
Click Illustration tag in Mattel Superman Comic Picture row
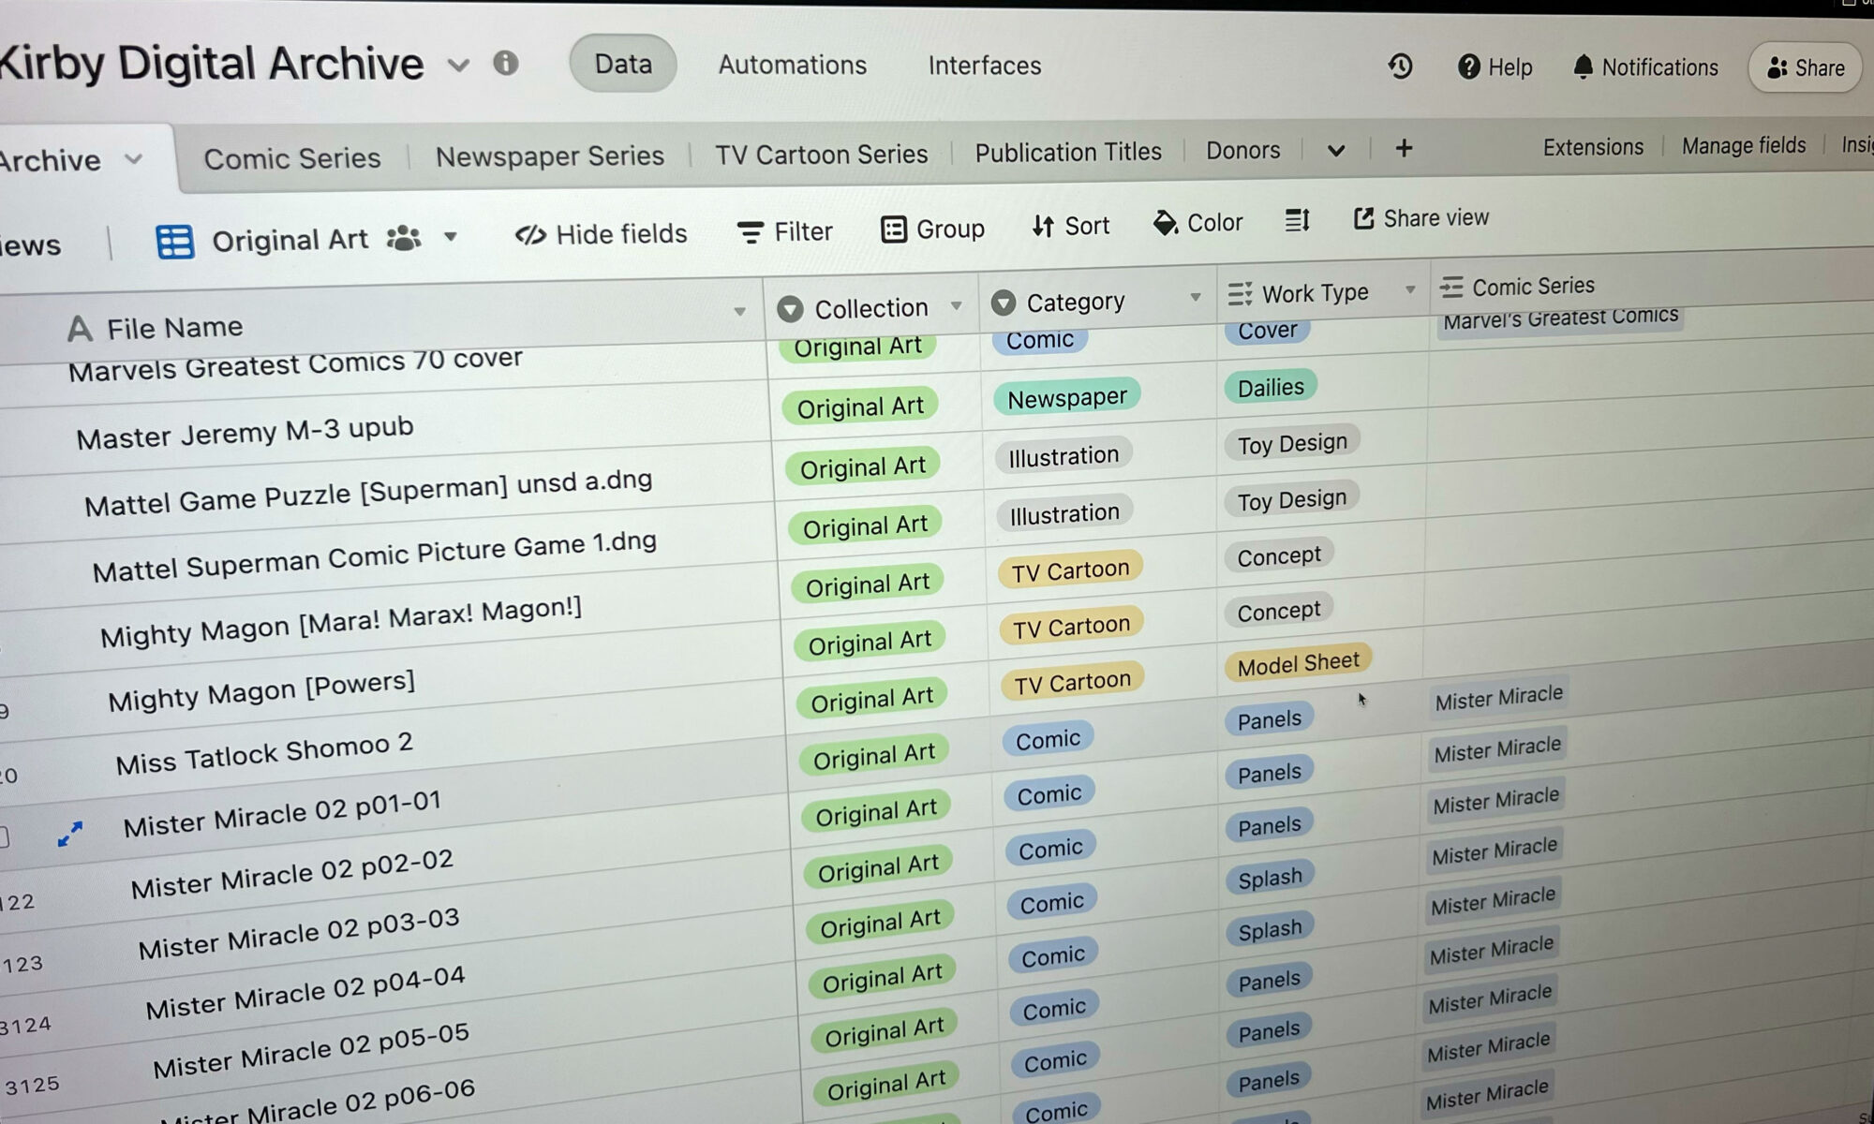tap(1064, 513)
